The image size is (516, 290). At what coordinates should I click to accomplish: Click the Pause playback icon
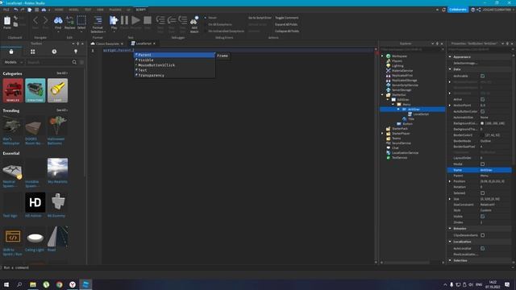tap(124, 20)
